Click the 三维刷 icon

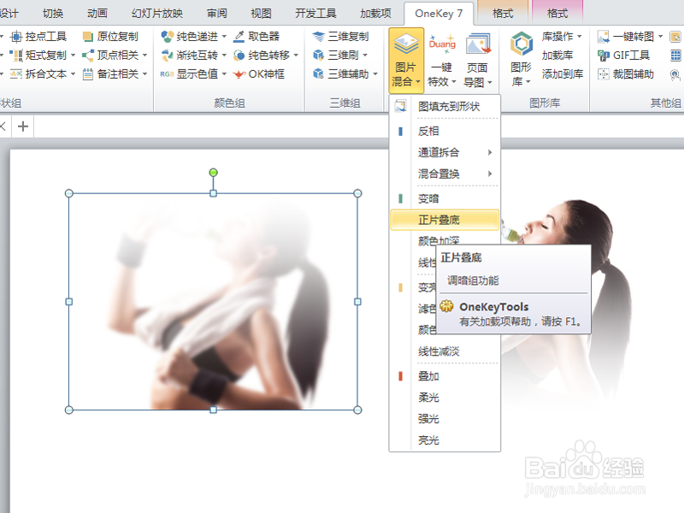pyautogui.click(x=318, y=56)
